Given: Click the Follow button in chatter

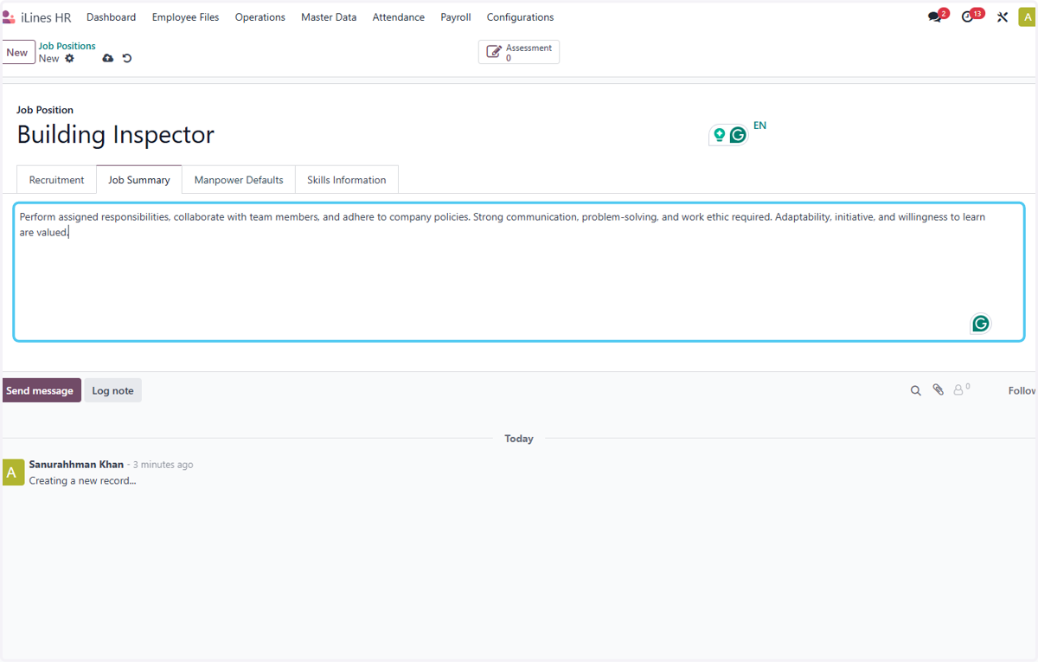Looking at the screenshot, I should tap(1022, 391).
